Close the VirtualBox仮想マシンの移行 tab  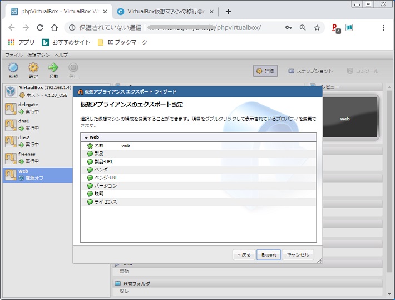(211, 12)
